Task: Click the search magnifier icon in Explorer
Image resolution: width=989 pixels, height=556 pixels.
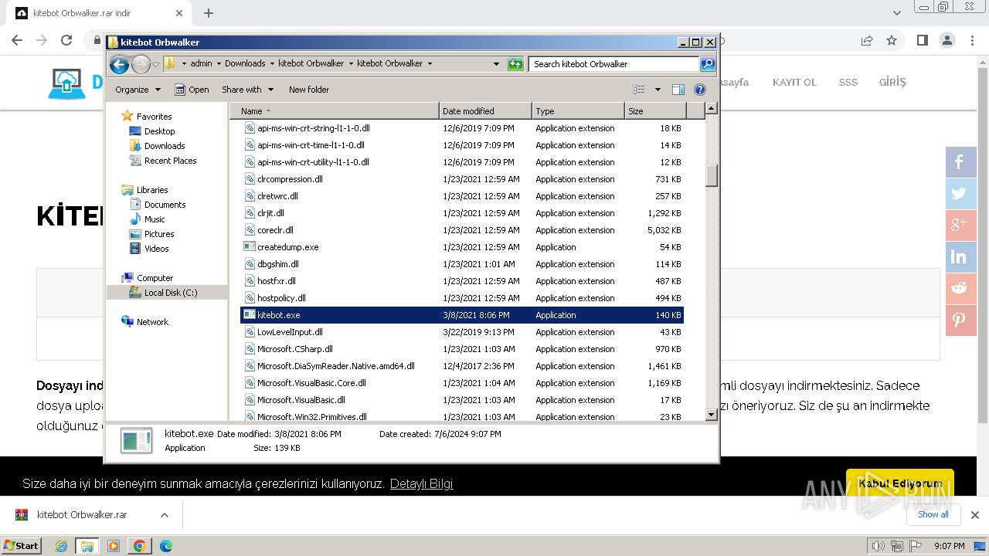Action: click(x=707, y=64)
